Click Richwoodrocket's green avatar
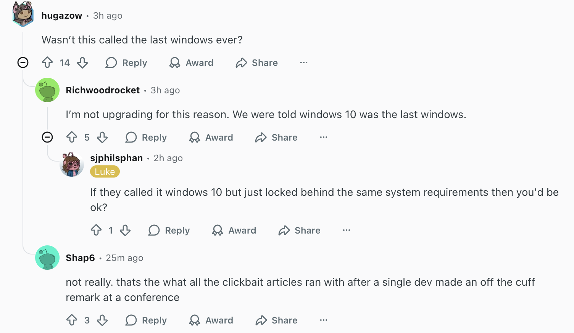Viewport: 574px width, 333px height. coord(47,90)
